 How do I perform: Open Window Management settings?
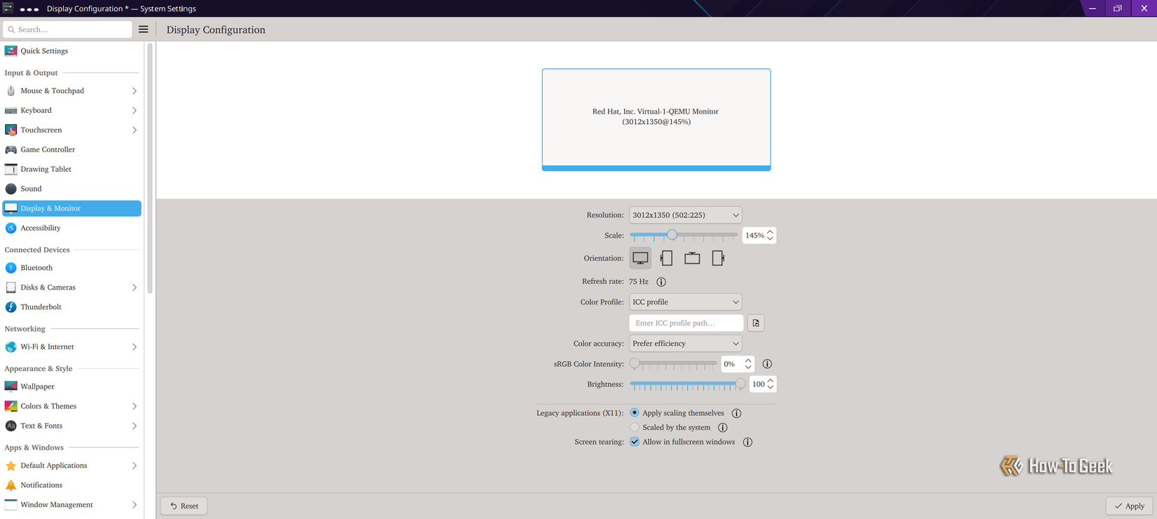[72, 505]
